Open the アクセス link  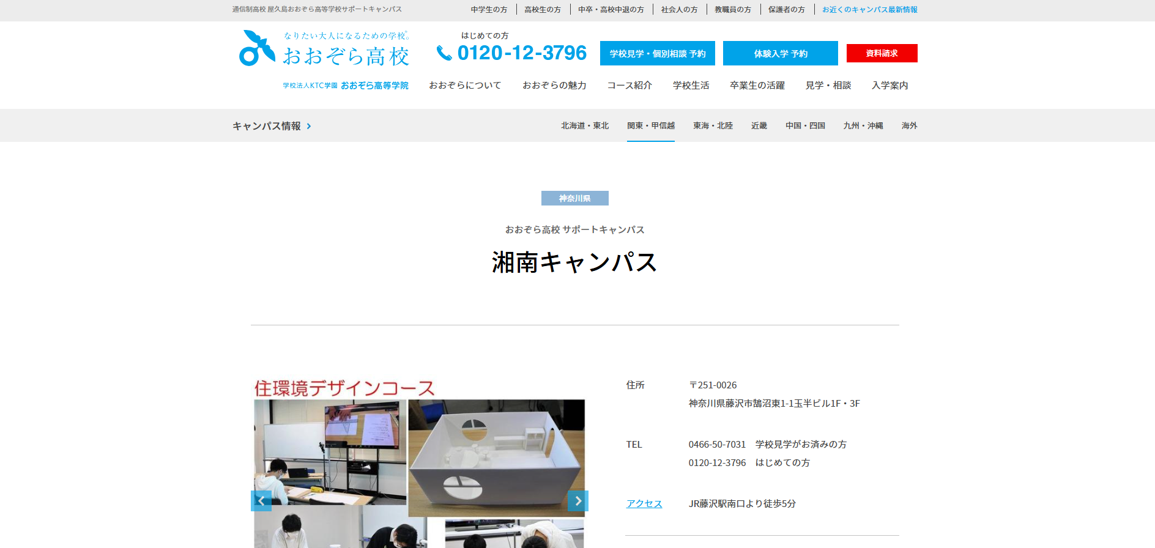click(644, 504)
